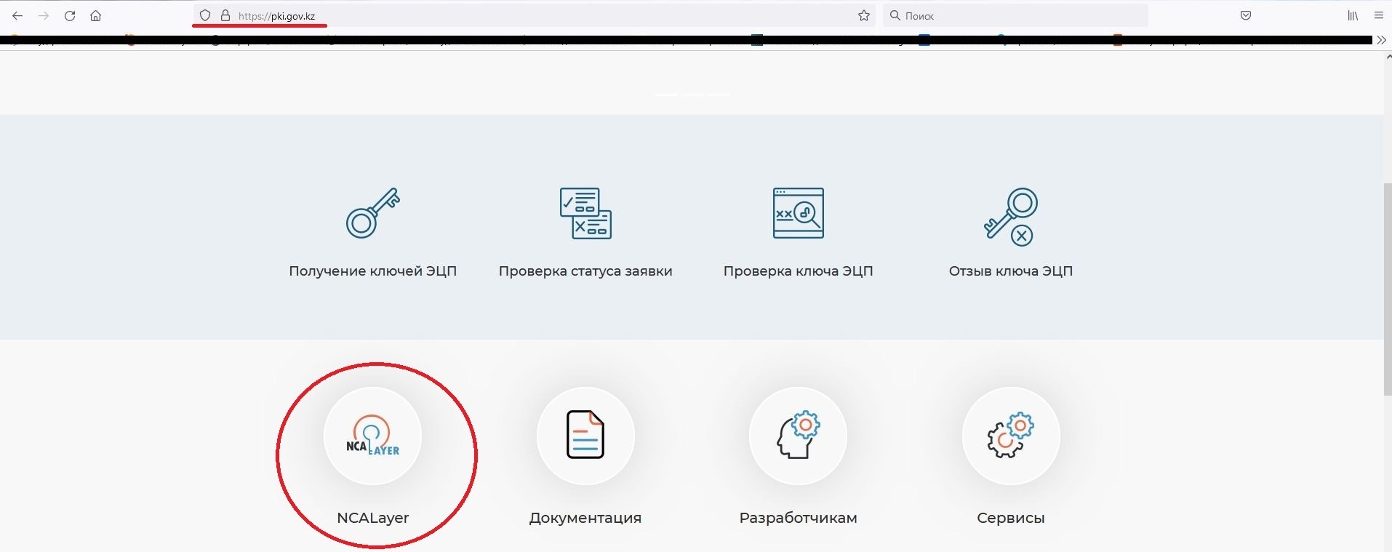Open the crossed key icon for Отзыв ключа ЭЦП

[x=1011, y=216]
